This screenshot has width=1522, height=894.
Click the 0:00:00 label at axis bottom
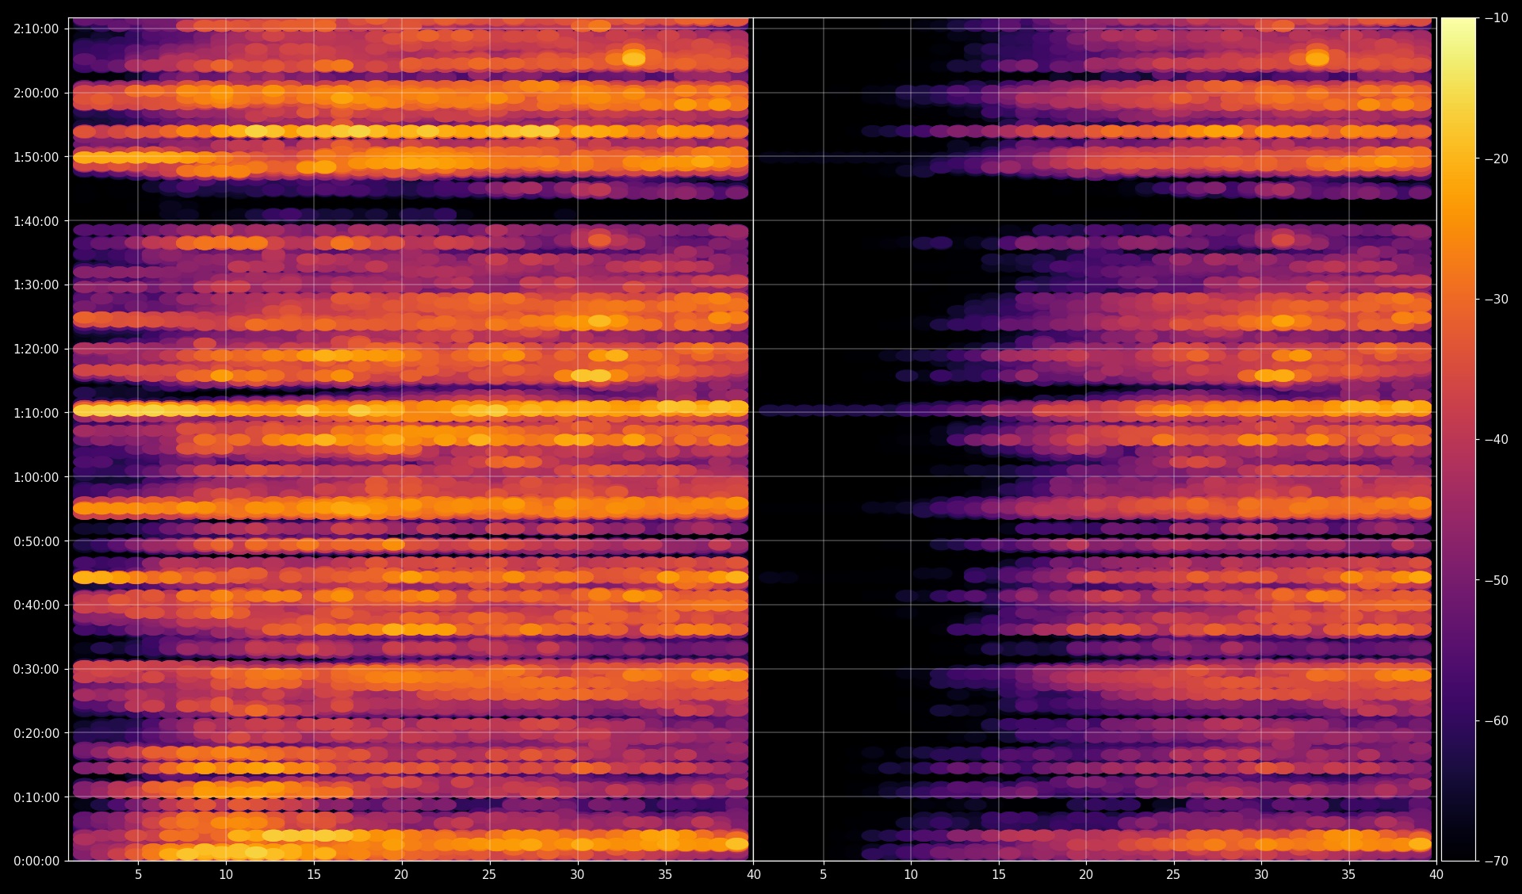tap(36, 861)
